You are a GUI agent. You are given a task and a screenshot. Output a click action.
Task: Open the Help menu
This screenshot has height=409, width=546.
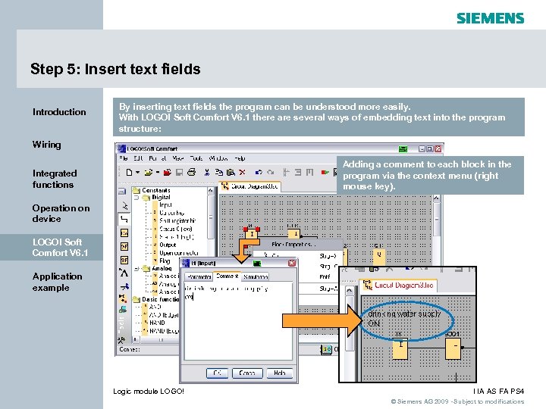(240, 158)
